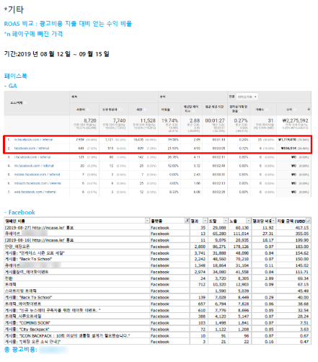Screen dimensions: 318x362
Task: Open the 결과당 비용 column filter dropdown
Action: [x=273, y=221]
